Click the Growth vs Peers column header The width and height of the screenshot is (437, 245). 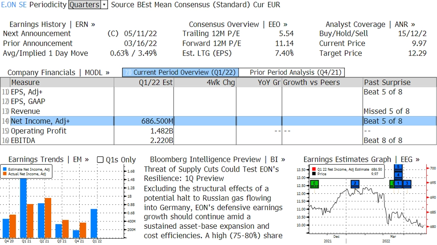pyautogui.click(x=323, y=82)
